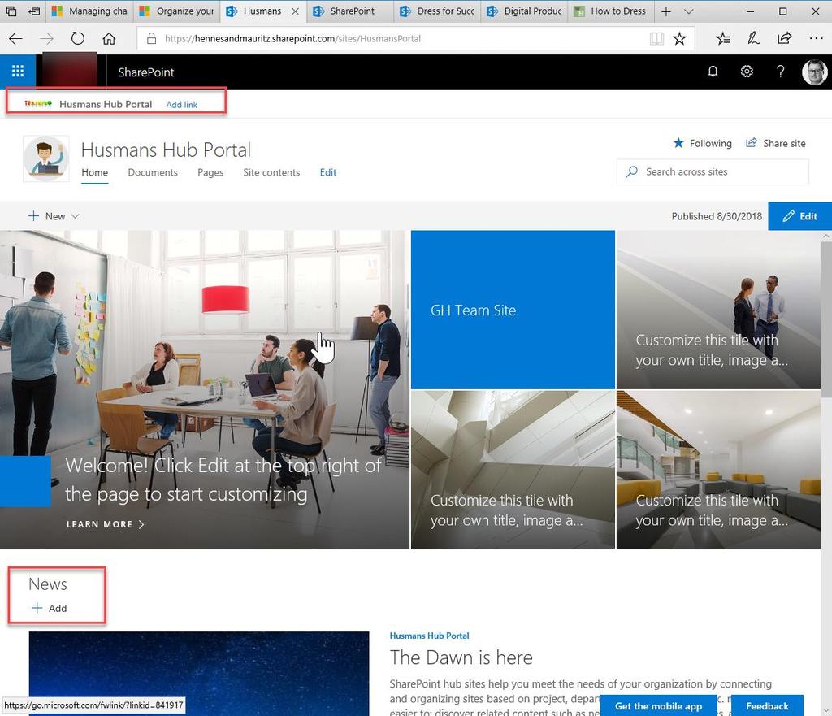Viewport: 832px width, 716px height.
Task: Open the Documents navigation item
Action: (x=153, y=172)
